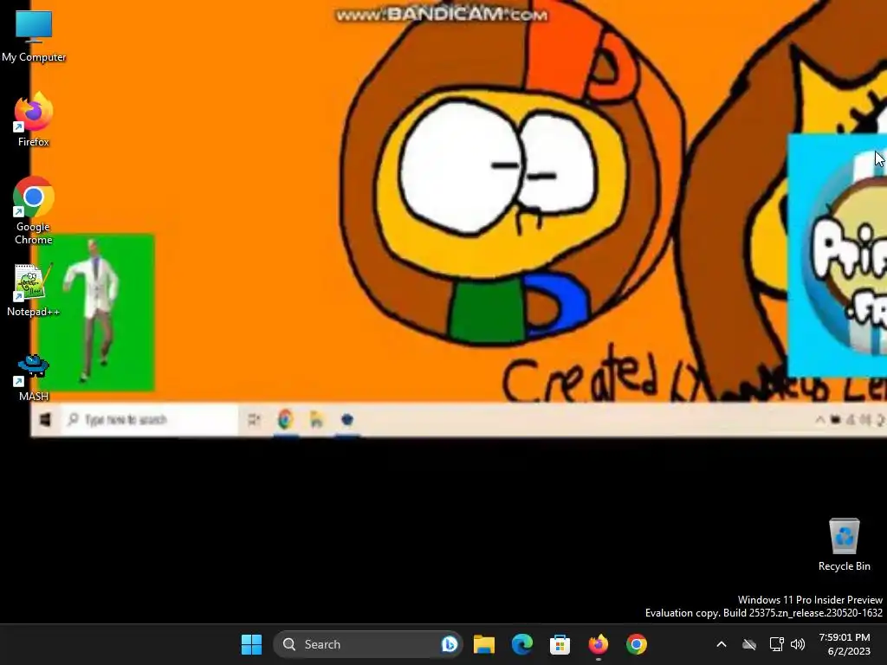The width and height of the screenshot is (887, 665).
Task: Open File Explorer from the taskbar
Action: [x=484, y=644]
